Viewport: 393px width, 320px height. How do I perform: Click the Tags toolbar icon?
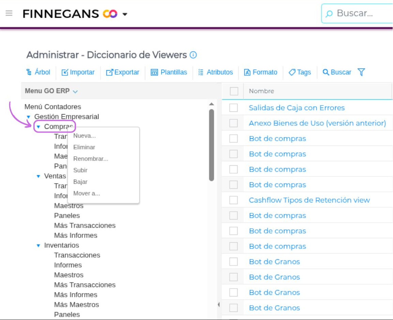click(x=292, y=72)
